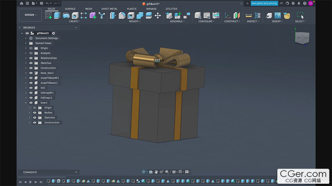The width and height of the screenshot is (332, 186).
Task: Go to the home view icon
Action: pos(22,3)
